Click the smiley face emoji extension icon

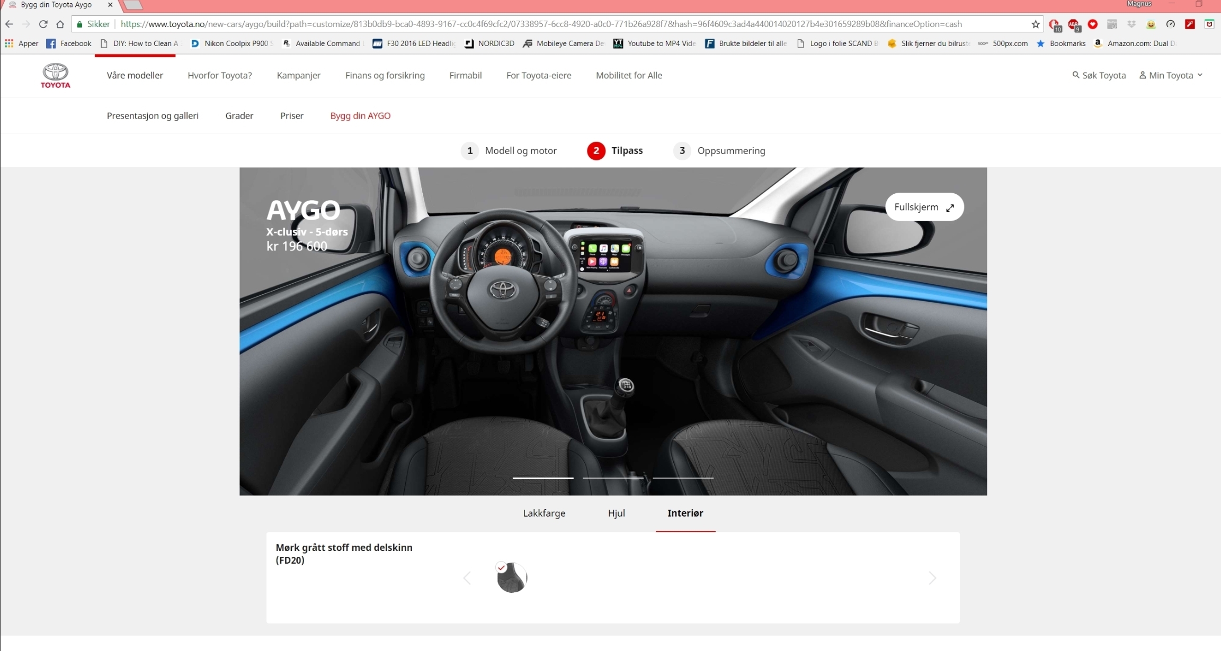click(1151, 24)
